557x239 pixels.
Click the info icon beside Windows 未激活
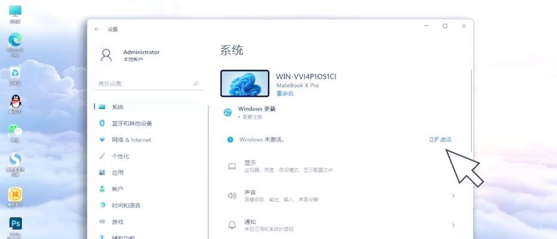[230, 140]
